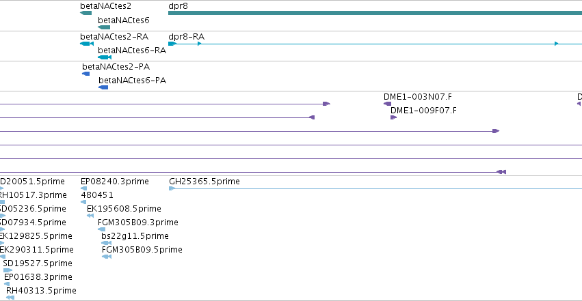This screenshot has height=301, width=582.
Task: Select the bs22g11.5prime EST glyph
Action: [107, 243]
